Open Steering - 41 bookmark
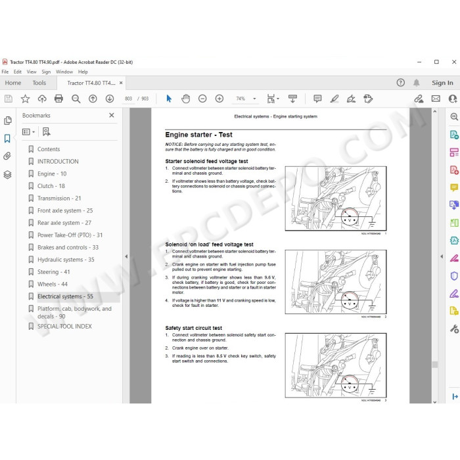Image resolution: width=460 pixels, height=460 pixels. coord(53,272)
